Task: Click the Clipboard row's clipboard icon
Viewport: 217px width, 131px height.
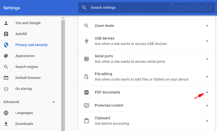Action: (86, 121)
